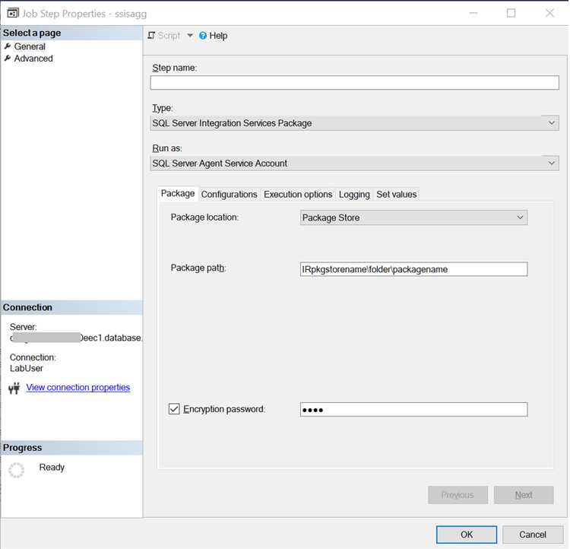This screenshot has height=549, width=570.
Task: Minimize the Job Step Properties window
Action: 473,13
